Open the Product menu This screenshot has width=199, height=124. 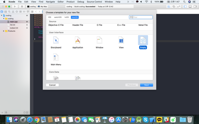[70, 2]
